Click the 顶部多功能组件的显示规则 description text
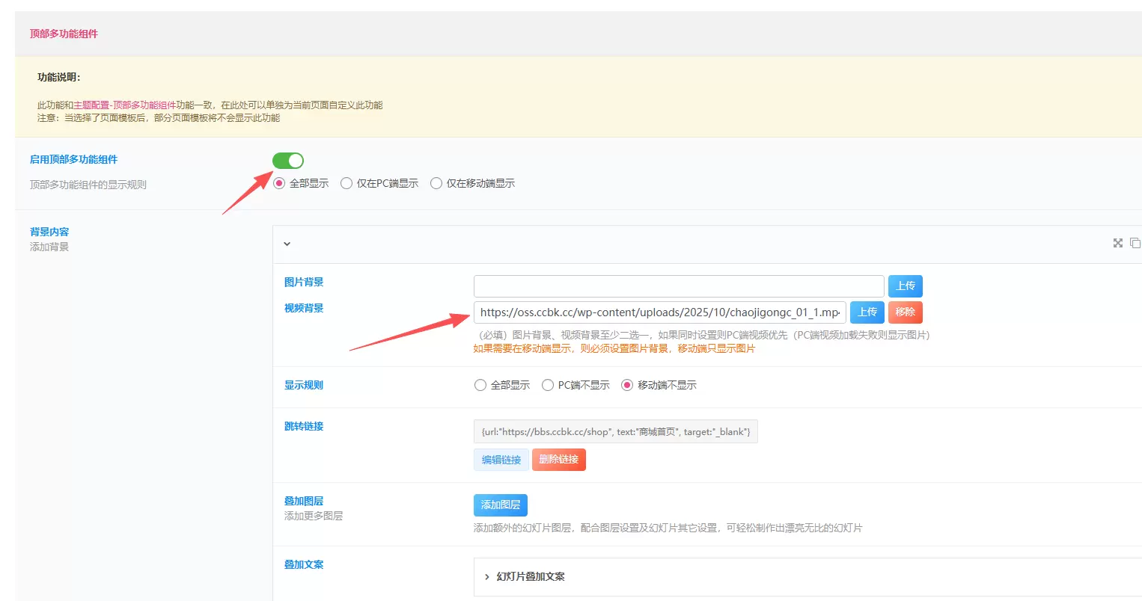 (88, 185)
